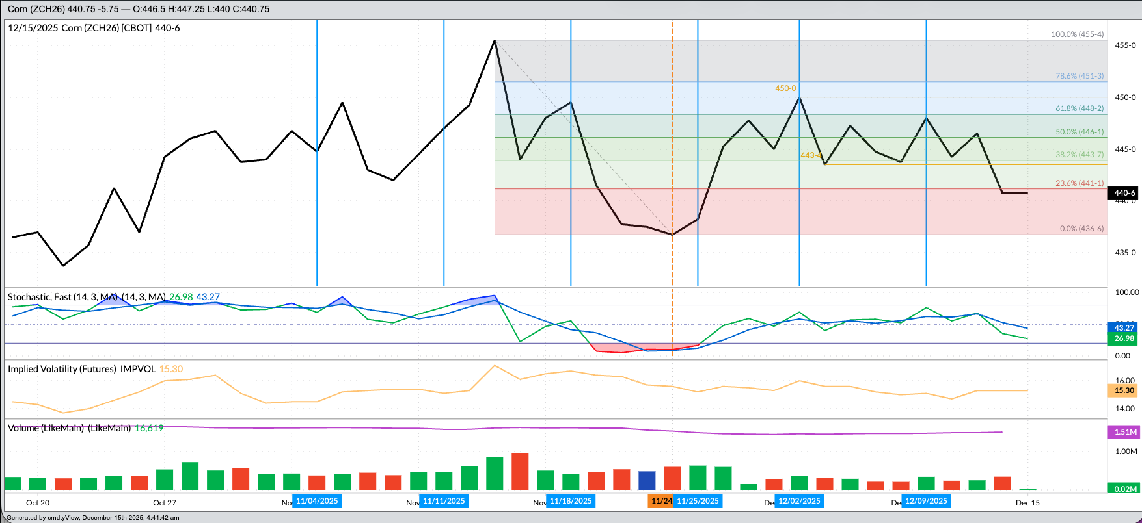Open the Stochastic, Fast indicator title
Screen dimensions: 1142x523
(86, 297)
